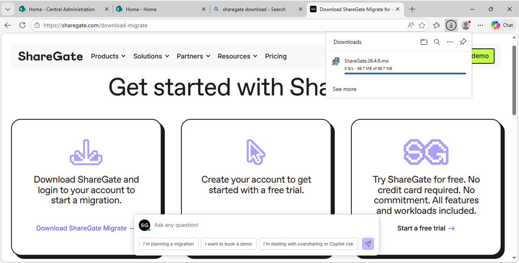
Task: Click the pixel cursor arrow icon
Action: point(256,152)
